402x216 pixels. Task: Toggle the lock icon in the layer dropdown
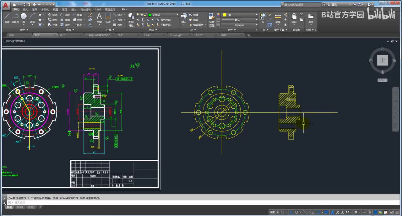[146, 15]
